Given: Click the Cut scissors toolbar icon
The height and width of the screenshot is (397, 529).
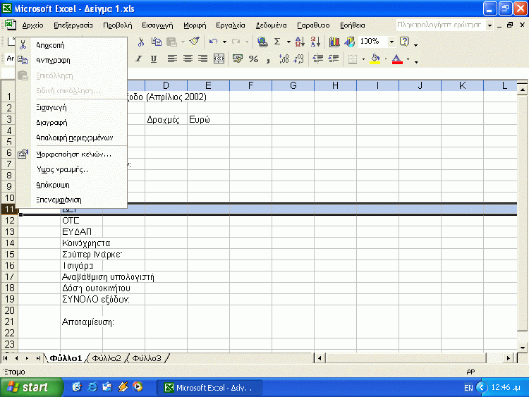Looking at the screenshot, I should tap(141, 42).
